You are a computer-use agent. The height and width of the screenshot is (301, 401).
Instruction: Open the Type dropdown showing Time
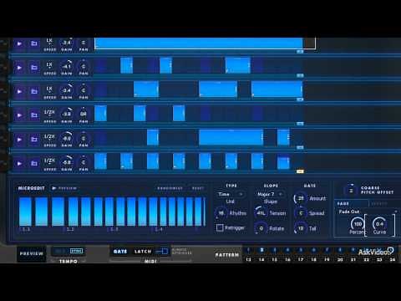[231, 194]
